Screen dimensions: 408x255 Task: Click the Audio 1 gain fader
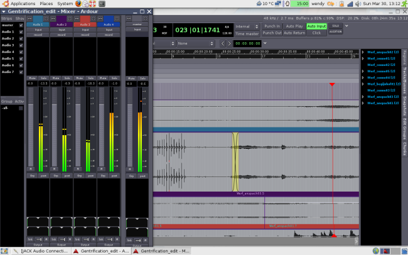tap(30, 126)
